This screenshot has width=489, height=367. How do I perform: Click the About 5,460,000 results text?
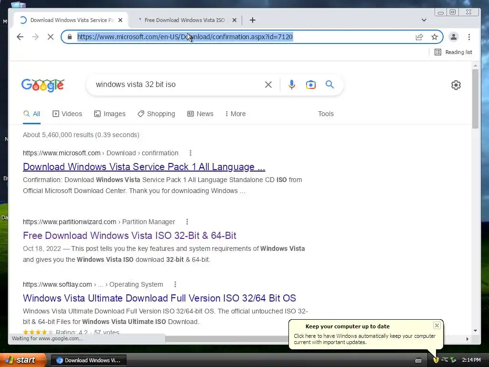tap(81, 135)
